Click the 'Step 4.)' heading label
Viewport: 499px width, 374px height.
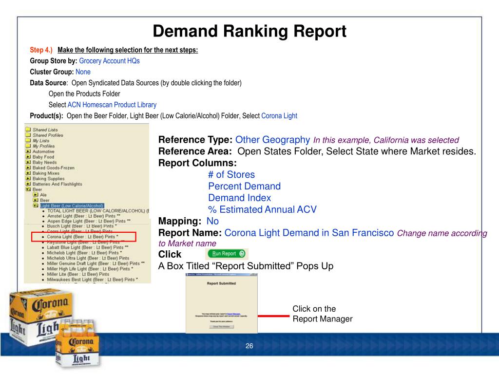[x=41, y=50]
